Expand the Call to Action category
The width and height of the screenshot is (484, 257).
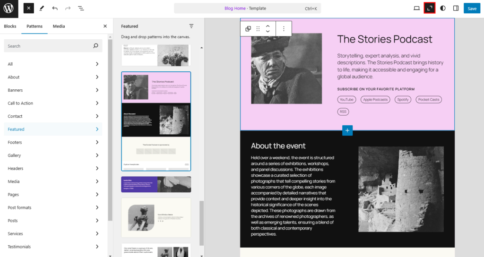[x=53, y=103]
